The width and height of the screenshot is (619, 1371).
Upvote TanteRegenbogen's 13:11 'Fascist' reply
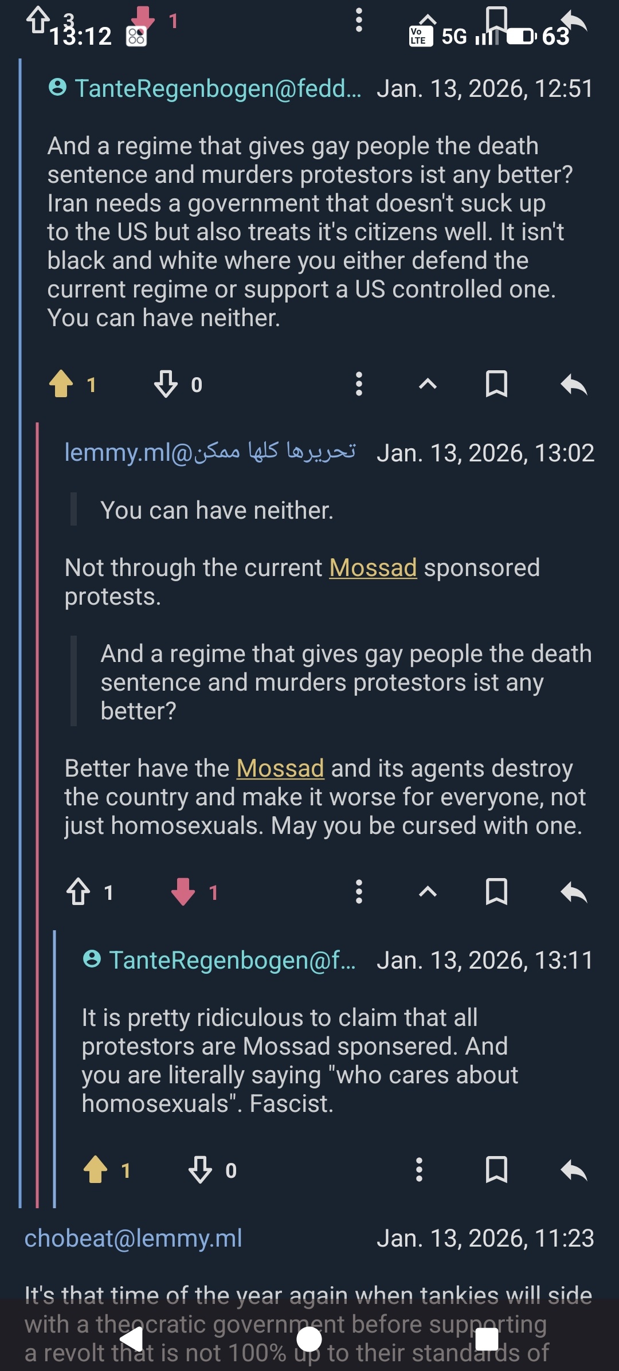[x=96, y=1170]
